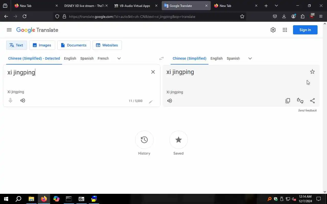Viewport: 327px width, 204px height.
Task: Listen to the source text
Action: pos(23,100)
